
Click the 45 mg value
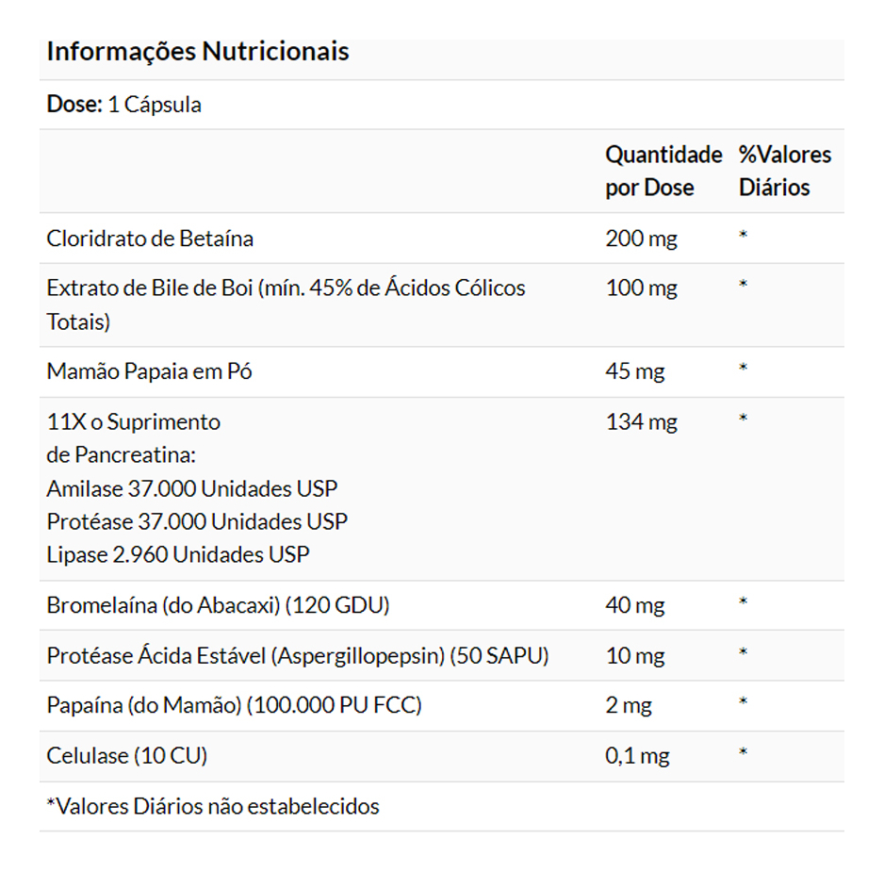(634, 371)
